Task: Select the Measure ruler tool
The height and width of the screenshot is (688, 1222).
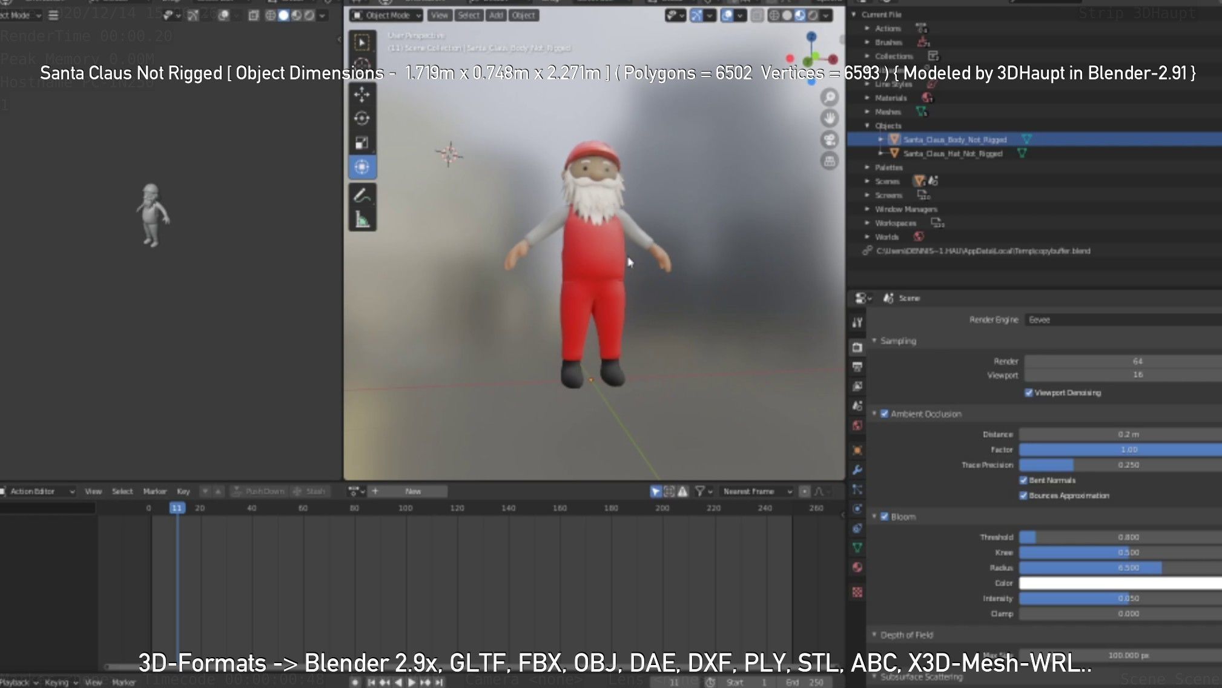Action: click(x=362, y=219)
